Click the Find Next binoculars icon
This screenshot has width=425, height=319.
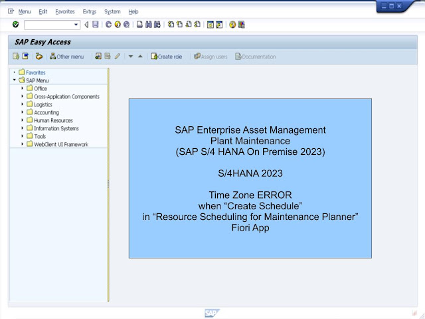coord(157,25)
